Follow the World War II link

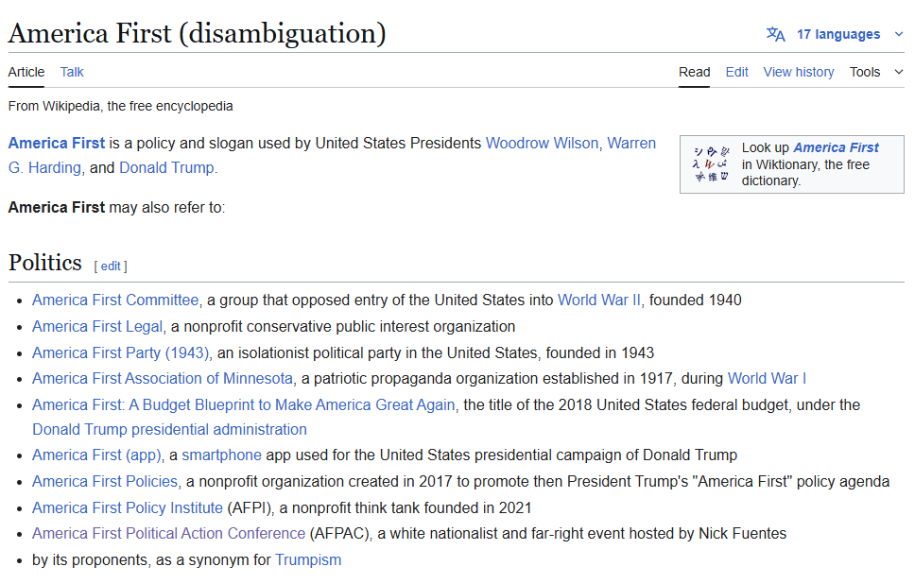[x=598, y=301]
